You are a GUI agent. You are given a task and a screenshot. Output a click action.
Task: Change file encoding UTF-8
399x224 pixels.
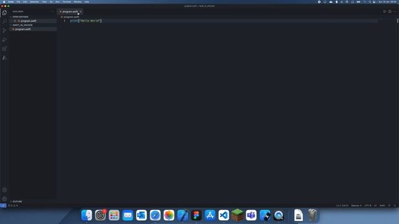pyautogui.click(x=368, y=205)
